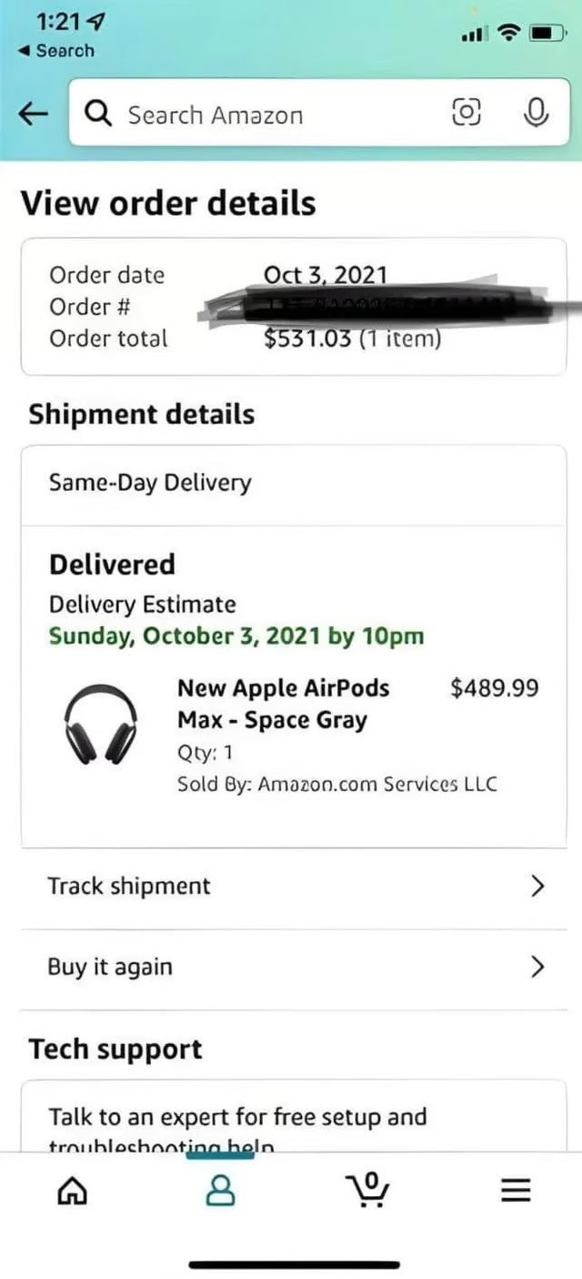Tap the microphone icon for voice search
Image resolution: width=582 pixels, height=1279 pixels.
[x=536, y=113]
